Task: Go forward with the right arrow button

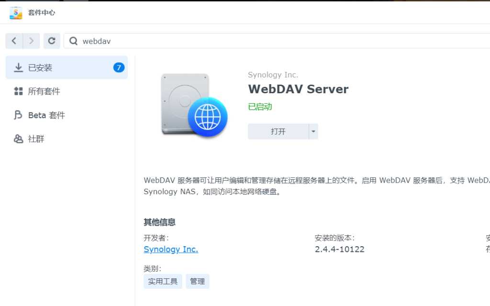Action: pyautogui.click(x=31, y=41)
